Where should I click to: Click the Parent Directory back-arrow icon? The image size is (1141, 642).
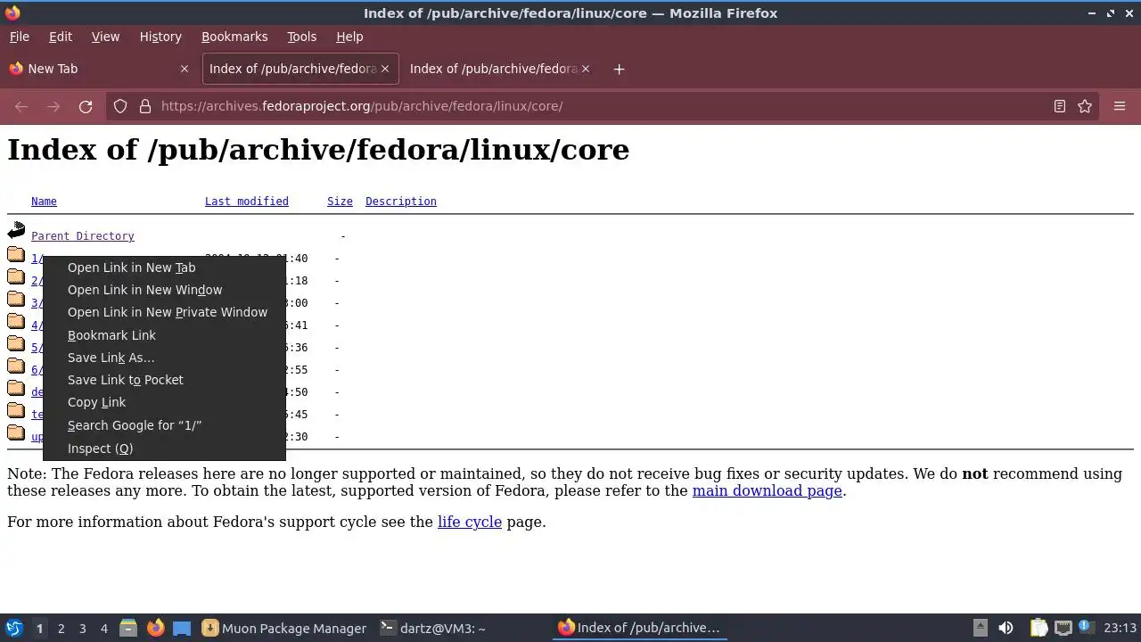click(16, 232)
